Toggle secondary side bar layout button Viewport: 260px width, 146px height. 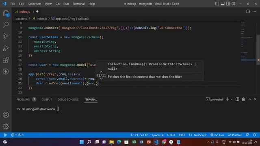click(228, 4)
